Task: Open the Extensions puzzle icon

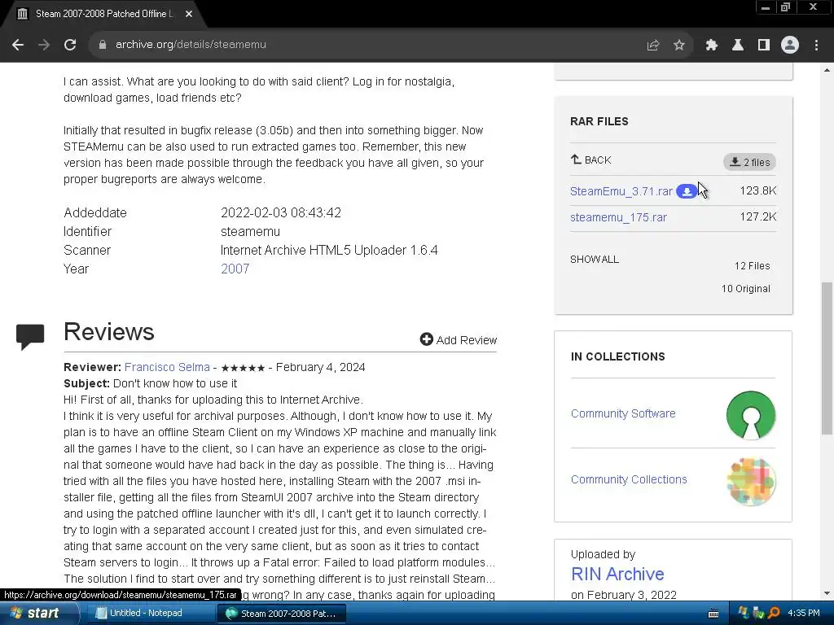Action: click(x=712, y=46)
